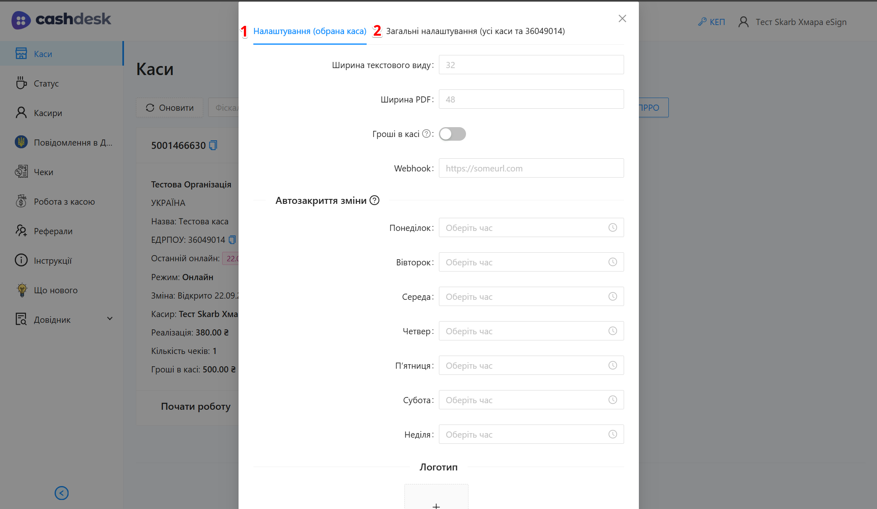The width and height of the screenshot is (877, 509).
Task: Collapse the sidebar with arrow icon
Action: pos(62,493)
